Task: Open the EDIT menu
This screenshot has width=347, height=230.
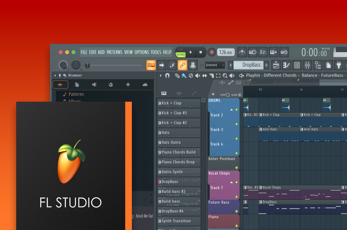Action: click(x=93, y=52)
